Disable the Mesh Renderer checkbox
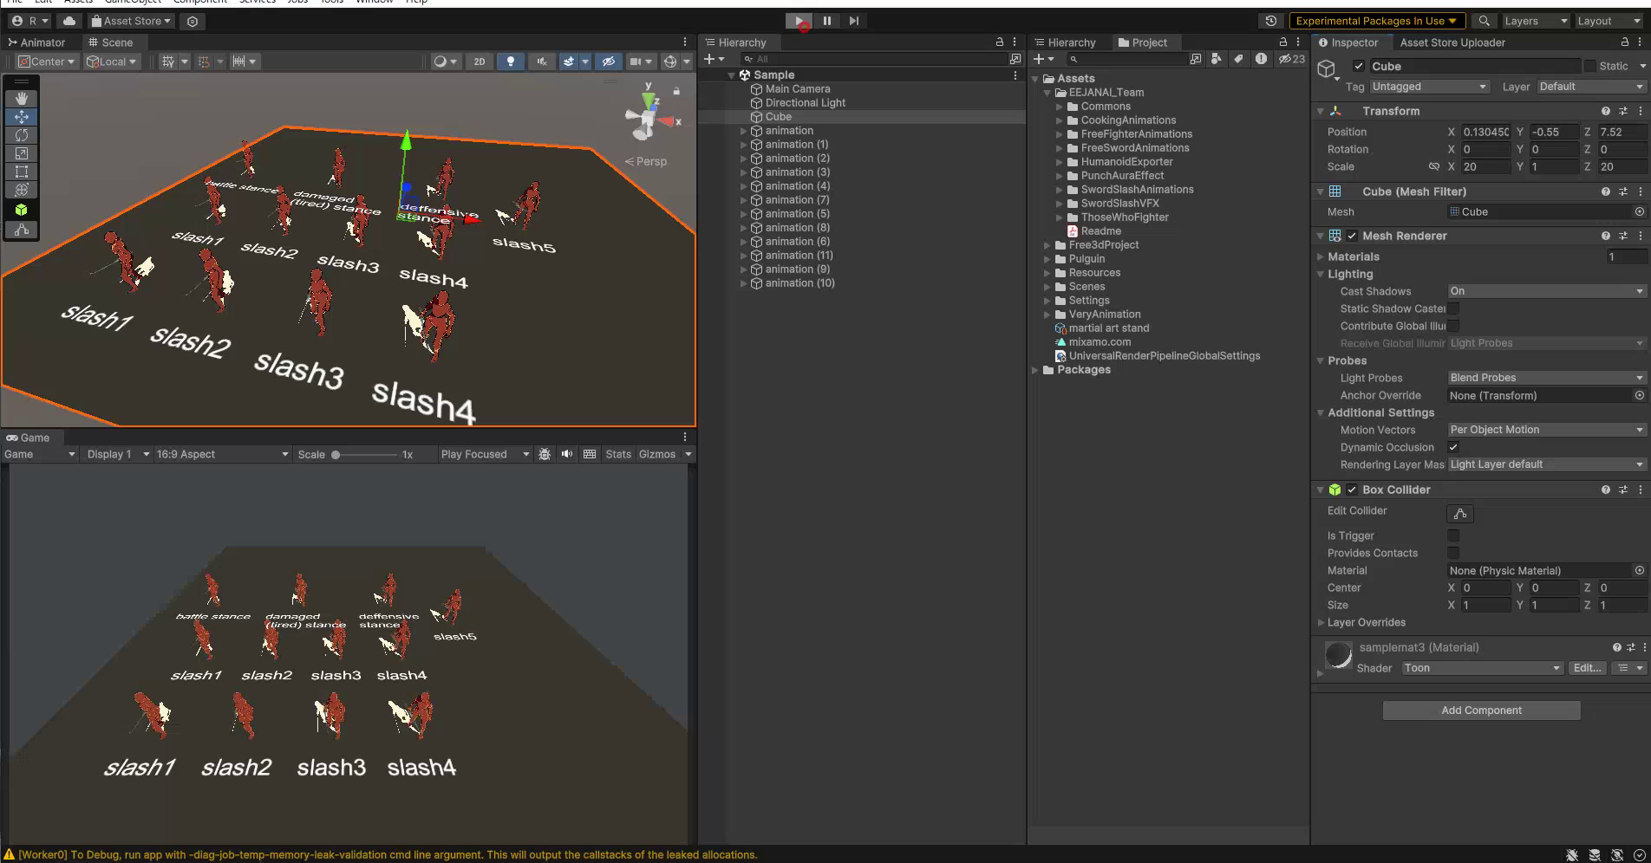Viewport: 1651px width, 863px height. [x=1352, y=236]
